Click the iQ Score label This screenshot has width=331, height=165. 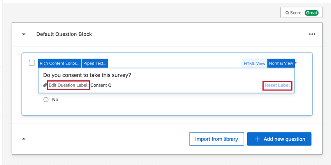click(294, 12)
